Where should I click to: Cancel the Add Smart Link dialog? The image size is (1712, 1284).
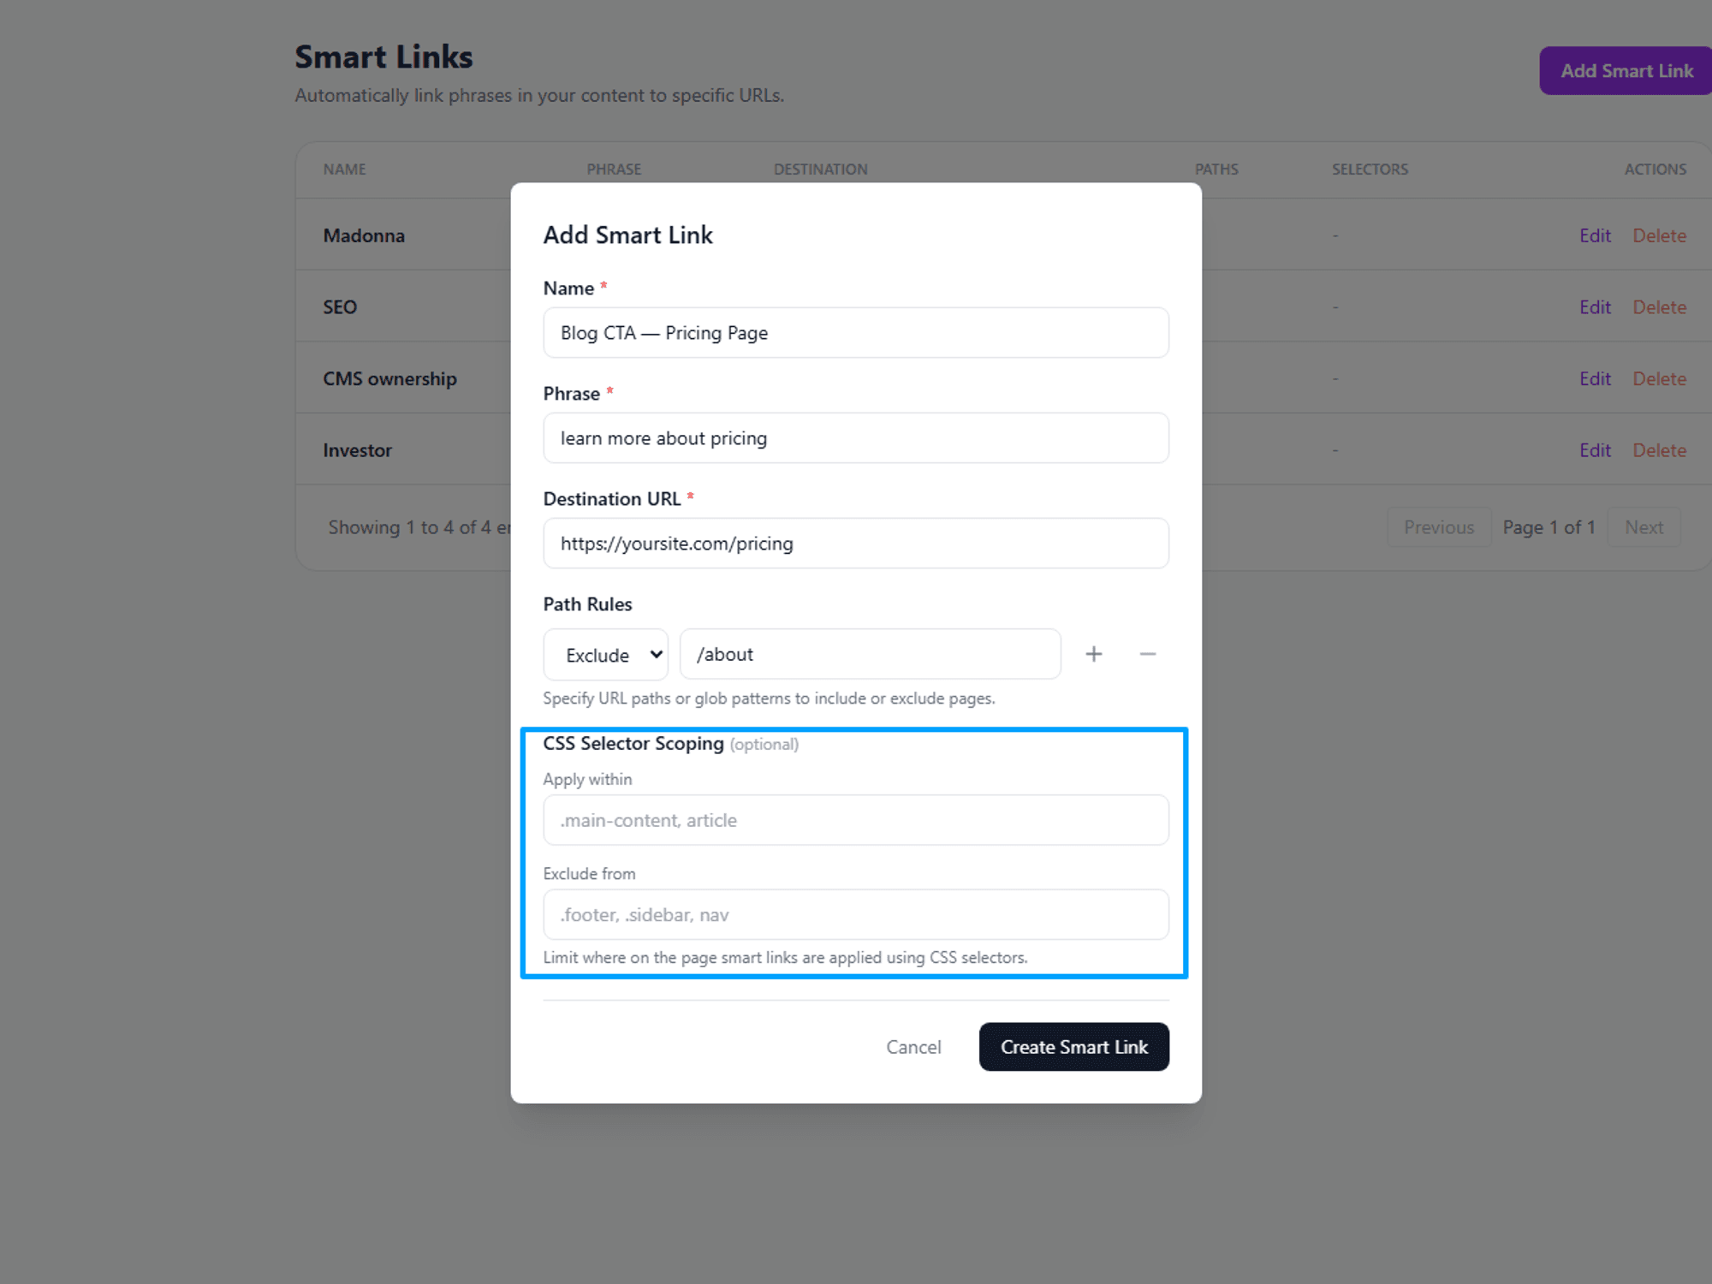[x=913, y=1047]
